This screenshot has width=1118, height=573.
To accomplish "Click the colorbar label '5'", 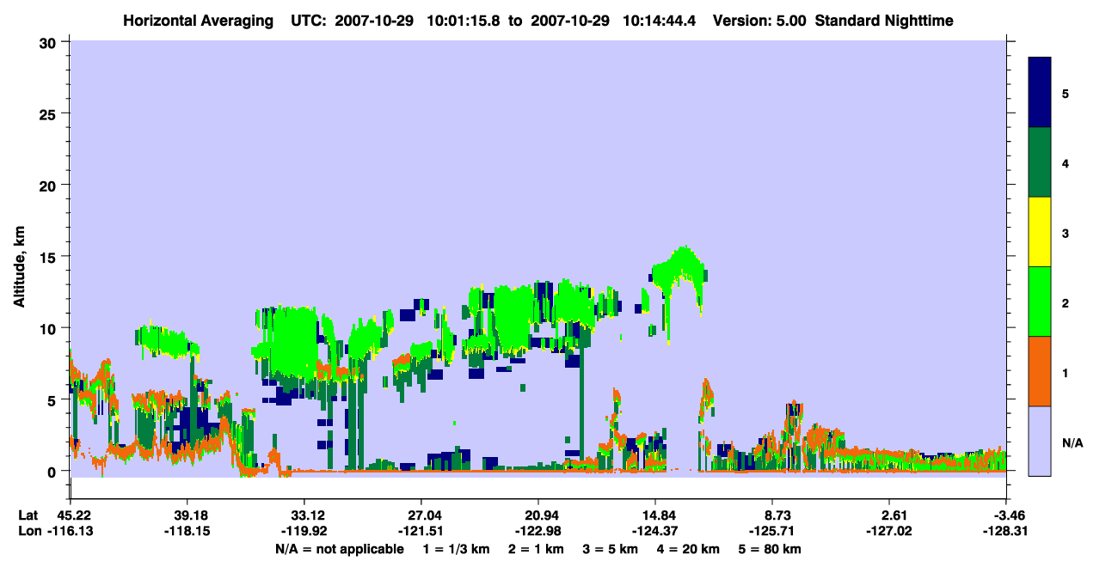I will pyautogui.click(x=1066, y=93).
